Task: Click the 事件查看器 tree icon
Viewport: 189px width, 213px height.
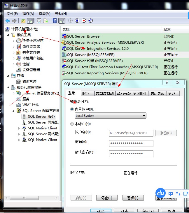Action: 19,47
